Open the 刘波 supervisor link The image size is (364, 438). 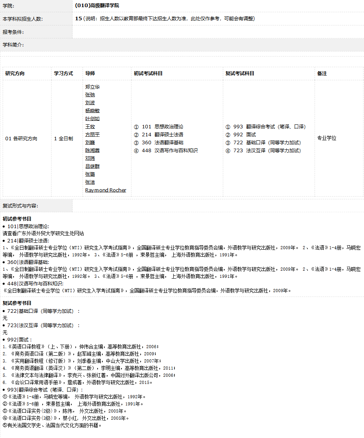(90, 103)
